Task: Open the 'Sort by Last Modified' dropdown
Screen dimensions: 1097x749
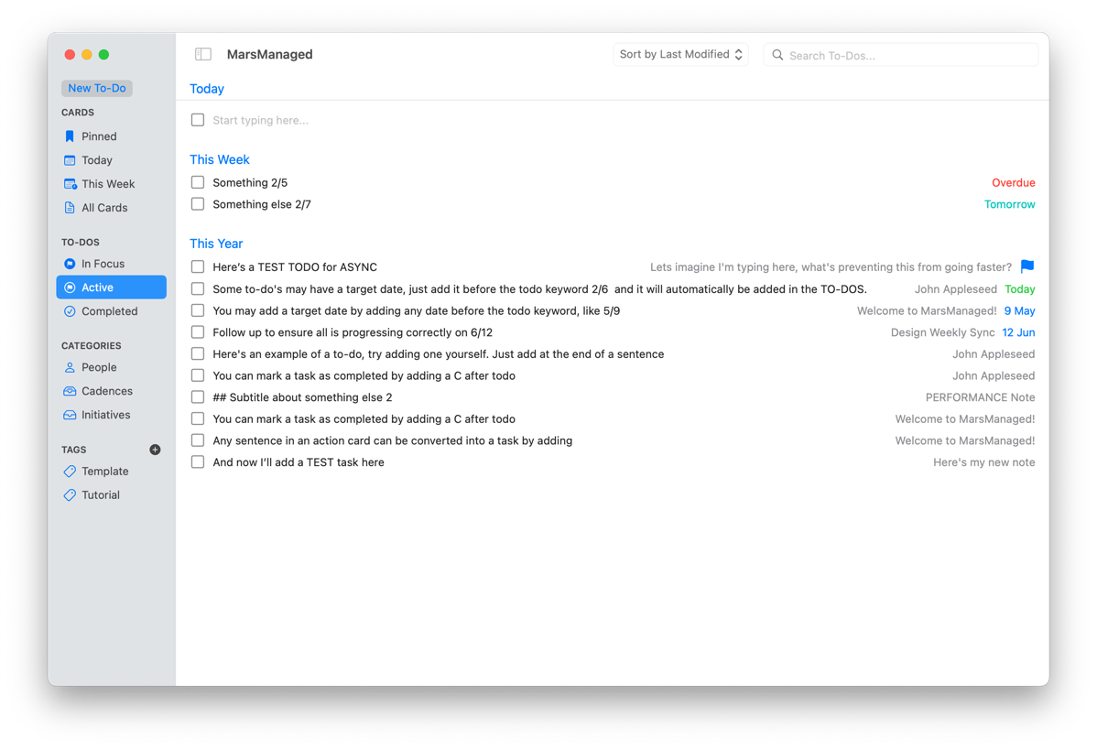Action: pos(680,55)
